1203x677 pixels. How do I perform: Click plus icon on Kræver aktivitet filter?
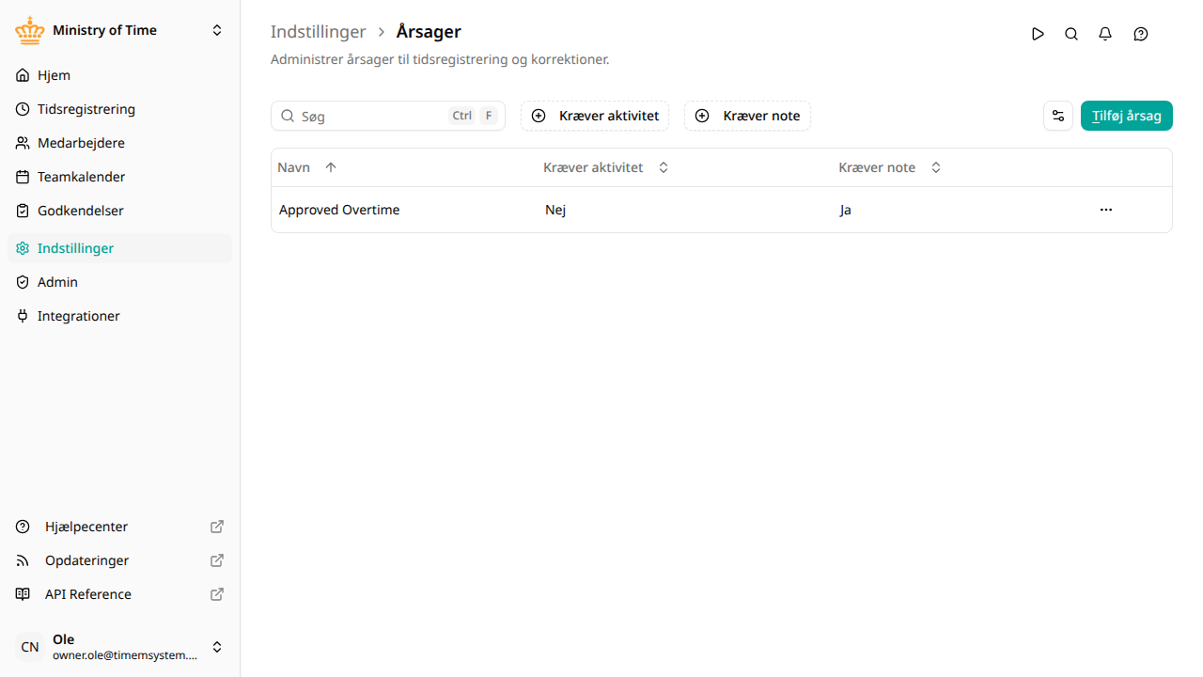click(x=539, y=116)
